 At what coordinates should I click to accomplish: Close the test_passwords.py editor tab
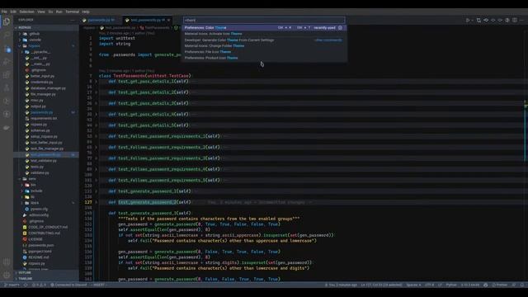168,20
